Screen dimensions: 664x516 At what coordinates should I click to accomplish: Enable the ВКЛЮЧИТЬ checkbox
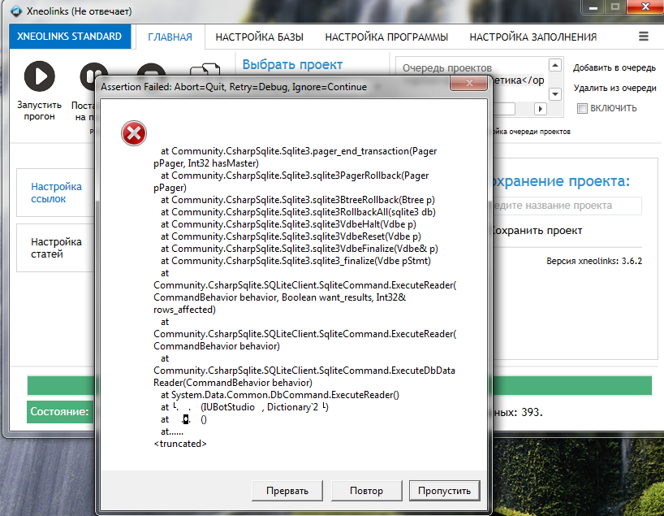582,108
